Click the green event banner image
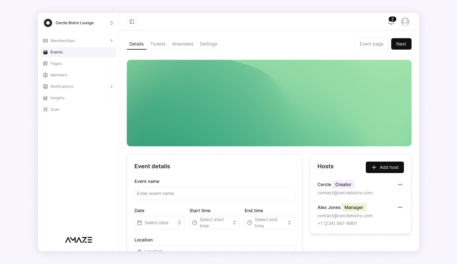 (269, 103)
